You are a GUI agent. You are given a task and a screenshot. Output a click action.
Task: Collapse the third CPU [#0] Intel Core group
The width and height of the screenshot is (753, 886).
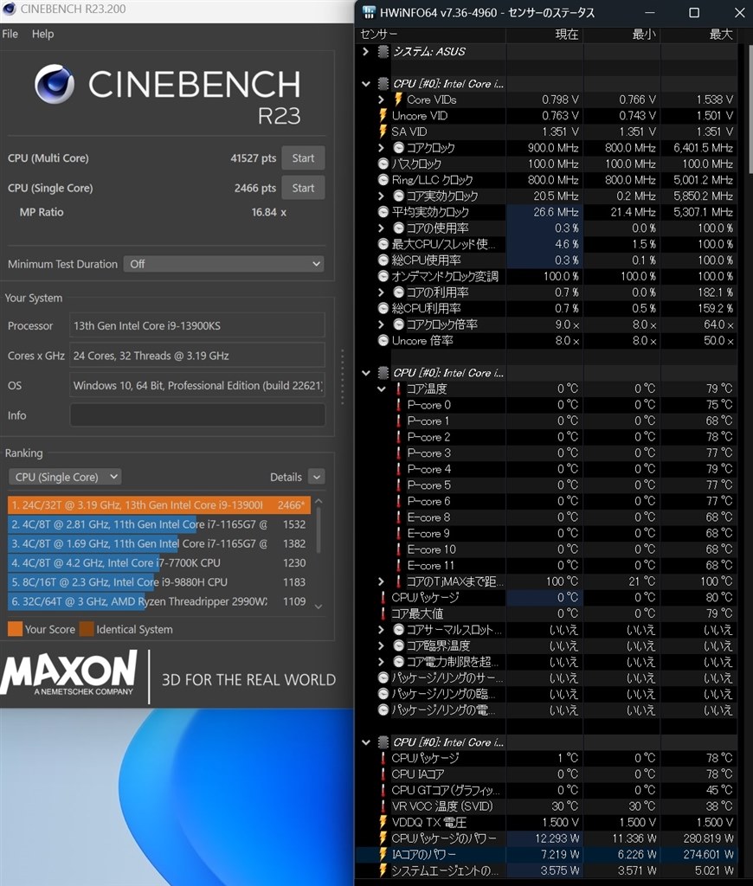[x=366, y=742]
